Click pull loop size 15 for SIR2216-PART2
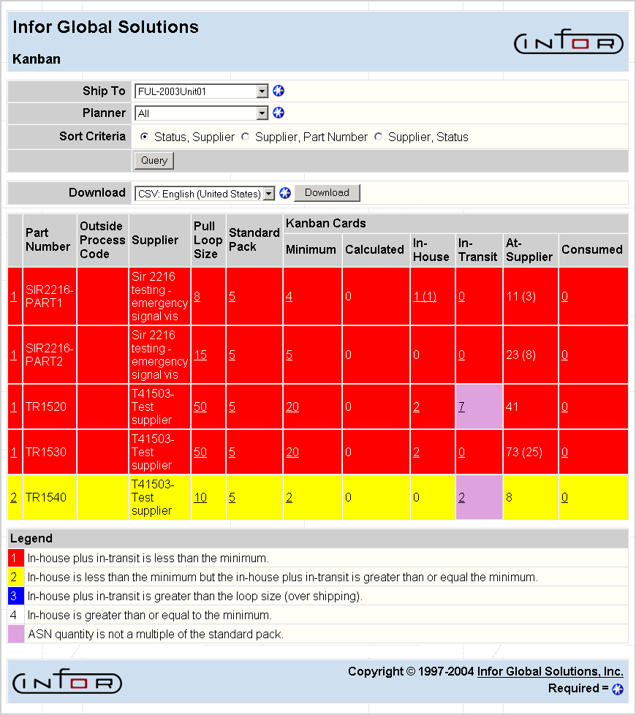The image size is (636, 715). (x=200, y=355)
